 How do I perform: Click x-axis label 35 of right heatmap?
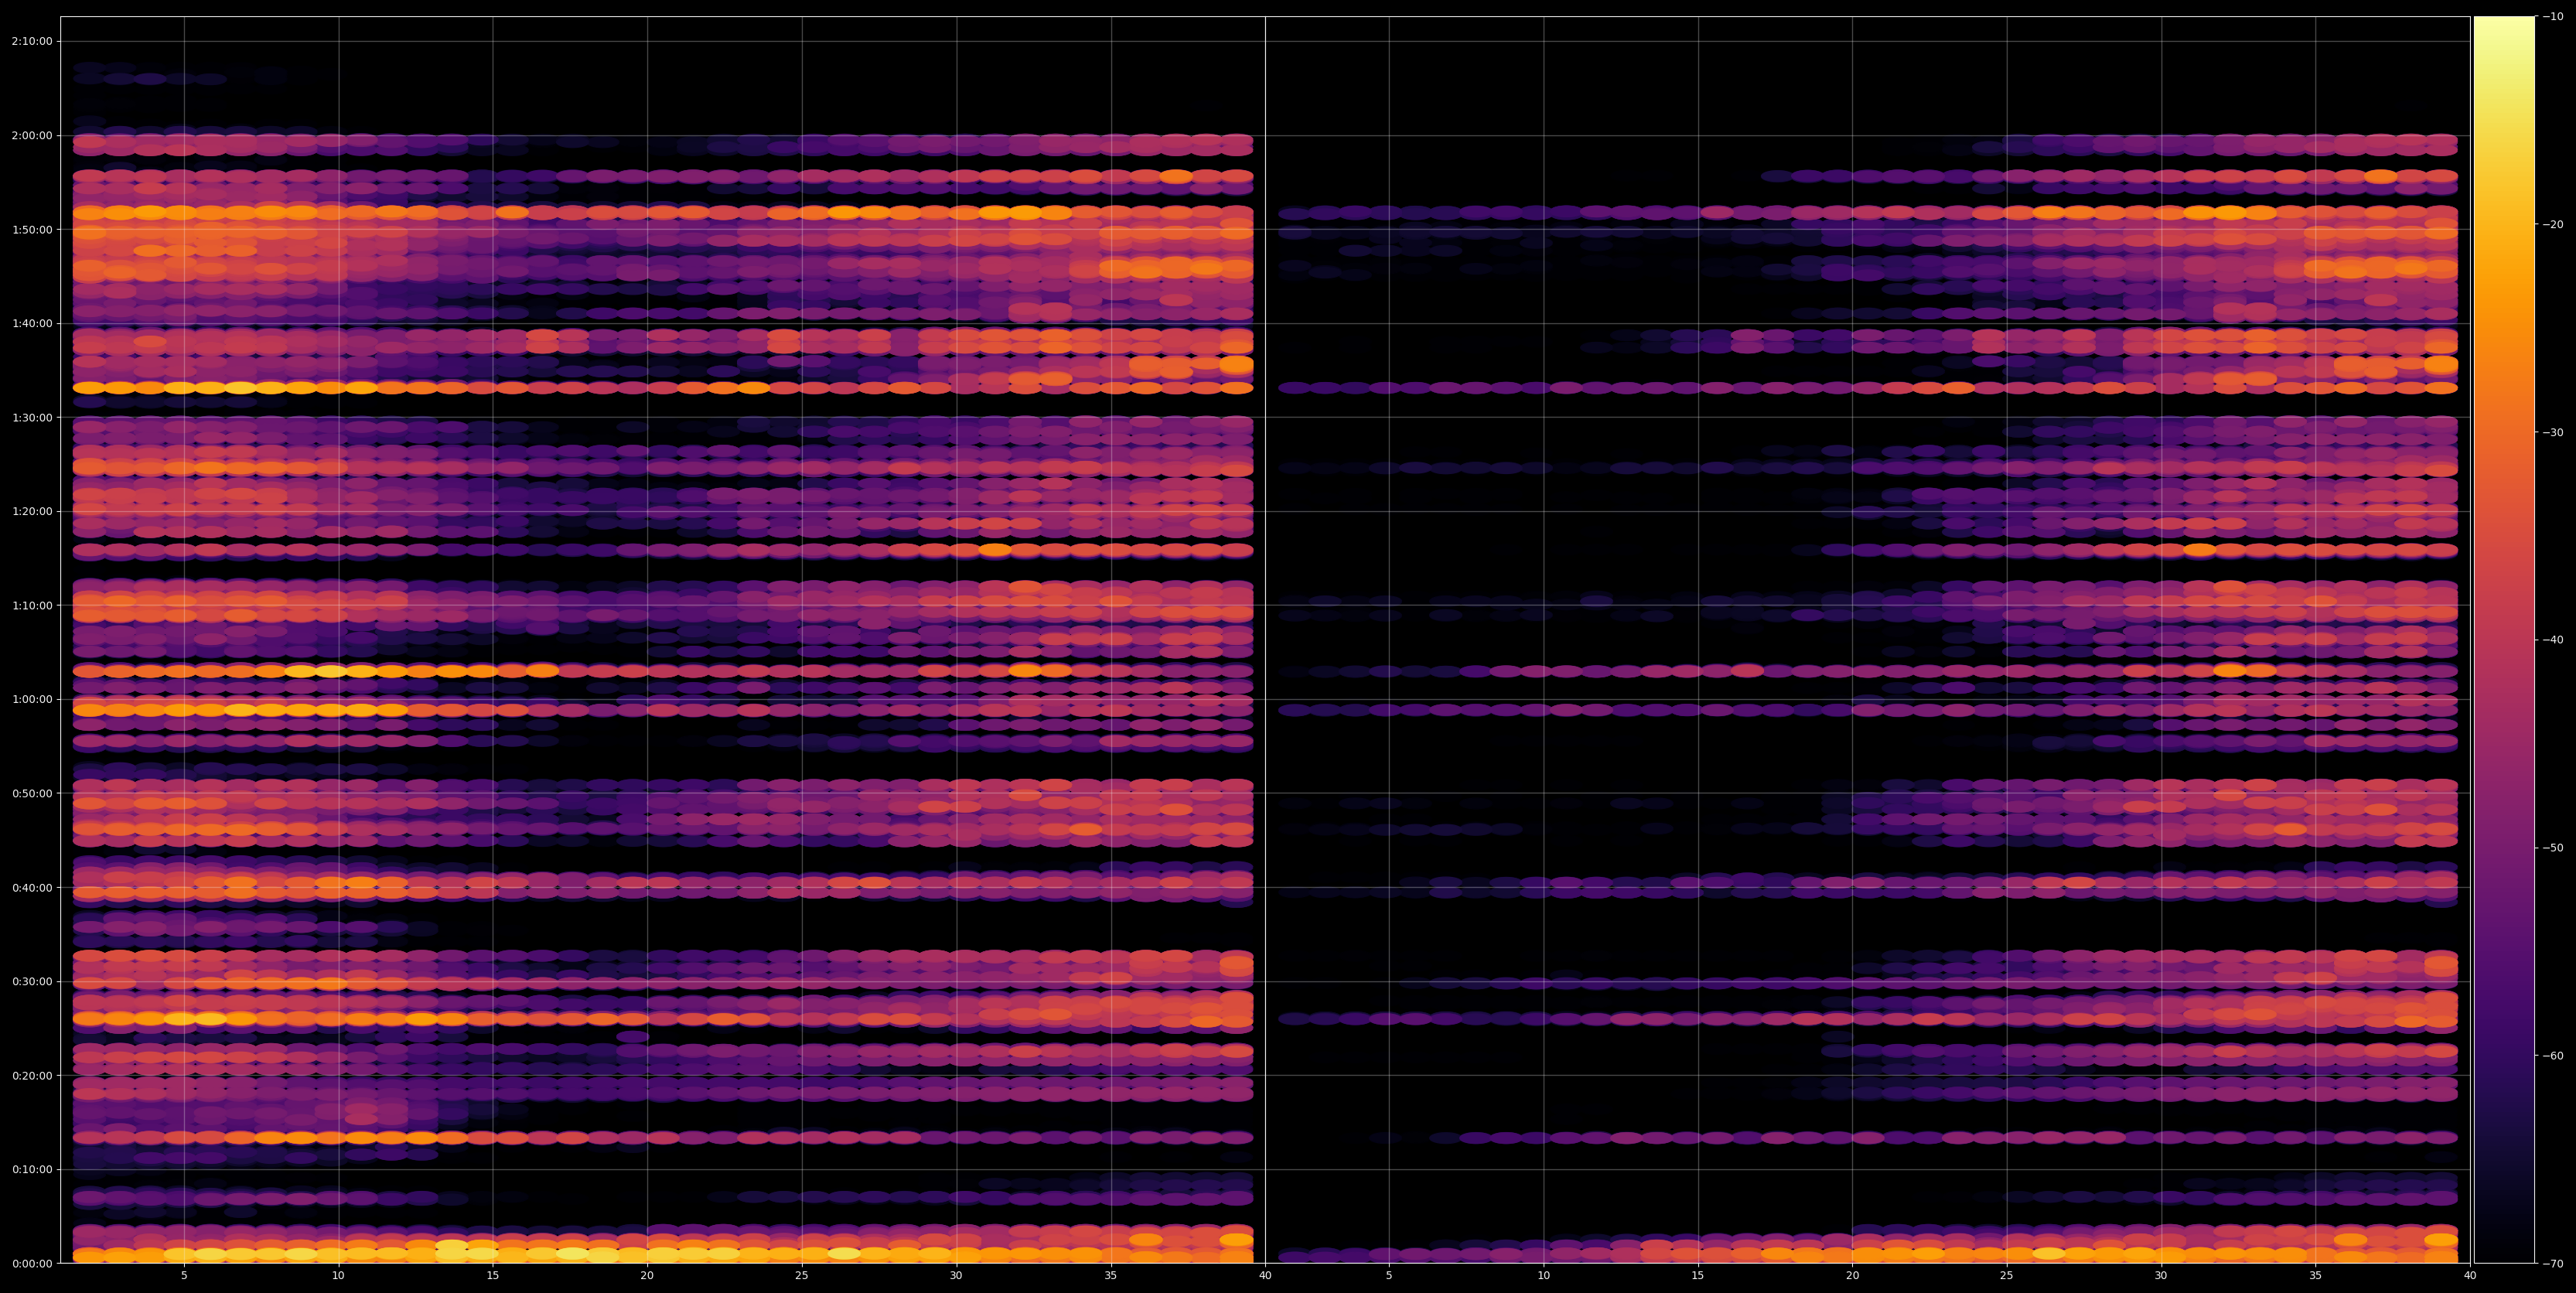pos(2316,1276)
